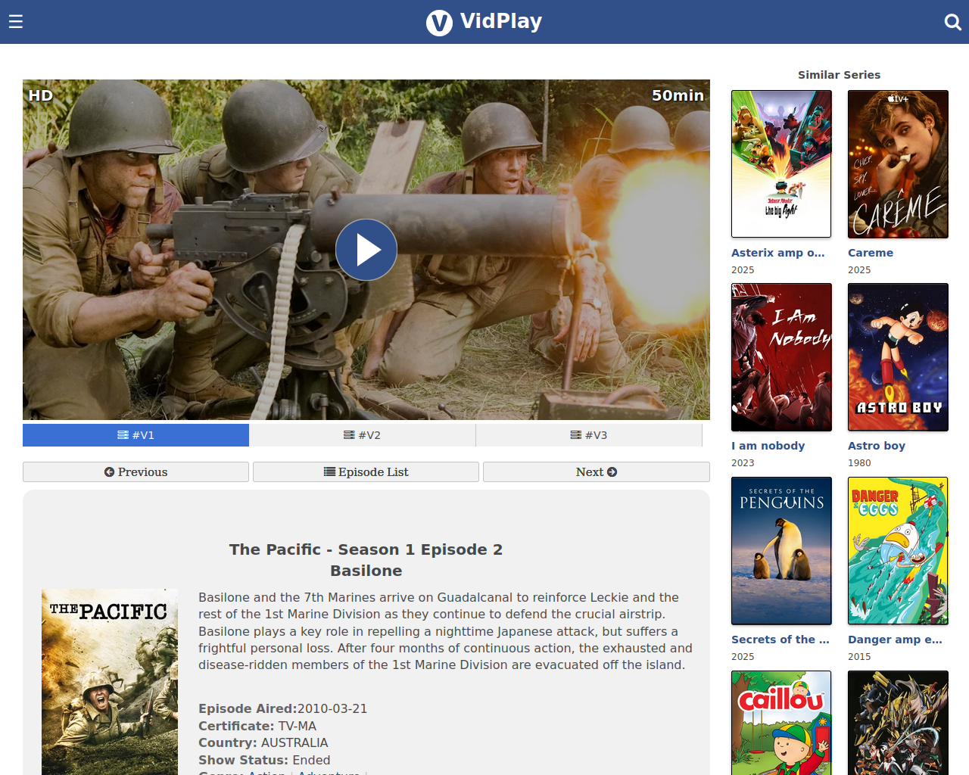
Task: Open the I Am Nobody poster
Action: coord(781,357)
